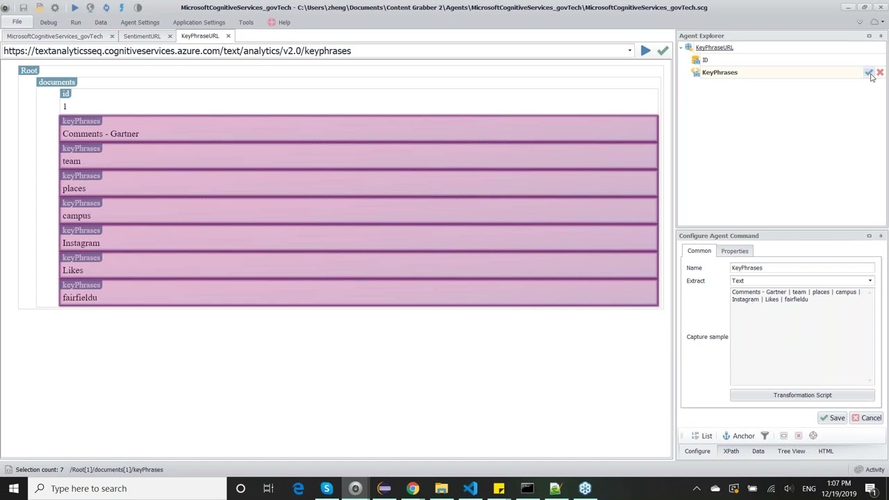Open Skype from taskbar

point(326,488)
